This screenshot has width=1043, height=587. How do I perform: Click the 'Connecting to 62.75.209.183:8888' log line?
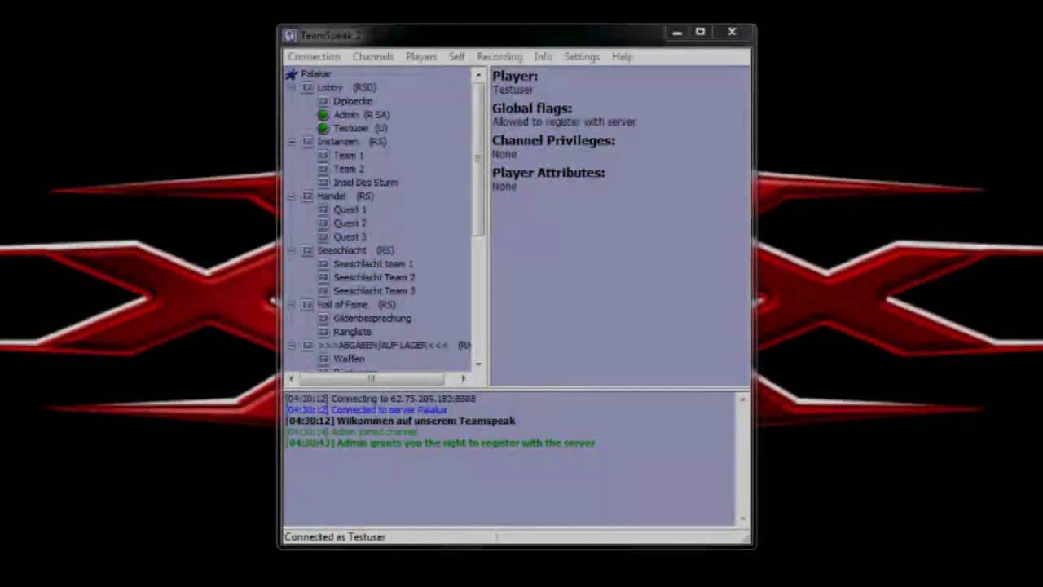pyautogui.click(x=381, y=399)
